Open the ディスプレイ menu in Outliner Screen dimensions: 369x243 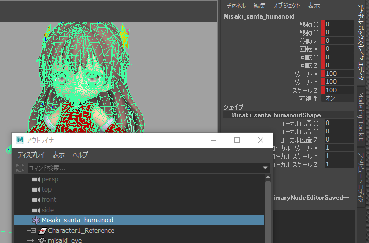click(x=31, y=154)
